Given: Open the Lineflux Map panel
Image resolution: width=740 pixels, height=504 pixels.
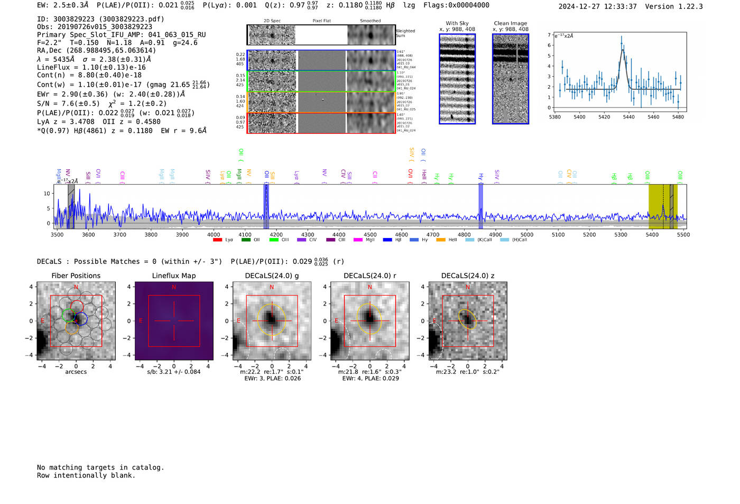Looking at the screenshot, I should [x=174, y=321].
